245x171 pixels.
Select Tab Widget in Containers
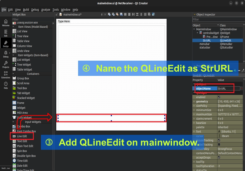click(23, 93)
